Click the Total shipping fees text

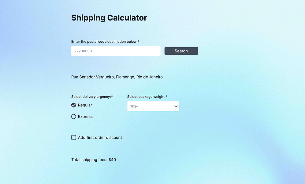(94, 160)
